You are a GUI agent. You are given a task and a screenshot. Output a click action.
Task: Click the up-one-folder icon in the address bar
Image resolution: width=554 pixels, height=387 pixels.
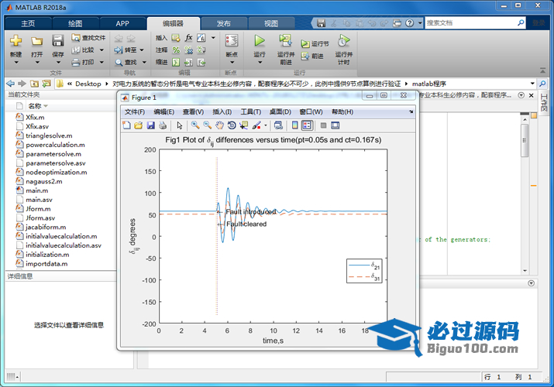(34, 84)
